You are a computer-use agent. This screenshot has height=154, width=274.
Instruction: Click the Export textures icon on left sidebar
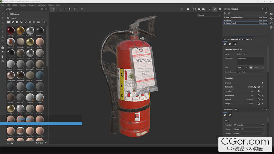3,48
